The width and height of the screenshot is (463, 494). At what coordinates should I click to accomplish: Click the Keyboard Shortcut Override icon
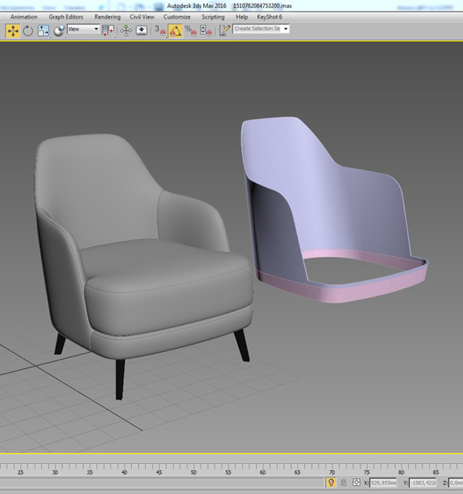coord(141,30)
